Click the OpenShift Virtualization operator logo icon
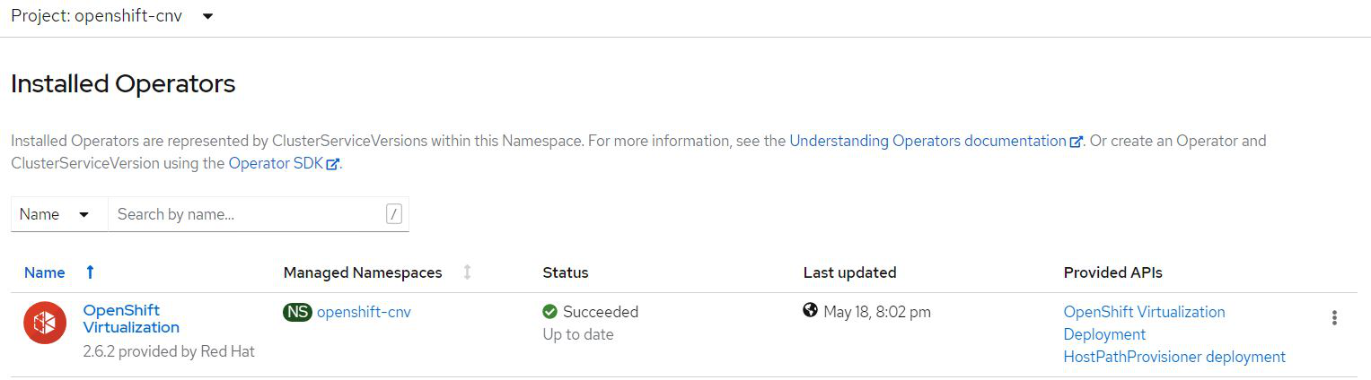The width and height of the screenshot is (1371, 380). [45, 323]
